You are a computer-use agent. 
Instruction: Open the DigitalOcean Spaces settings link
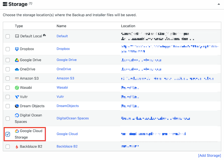tap(73, 118)
